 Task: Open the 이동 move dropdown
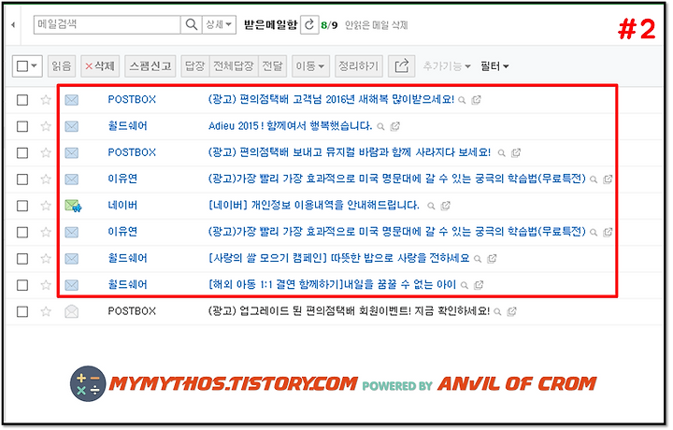[x=310, y=66]
